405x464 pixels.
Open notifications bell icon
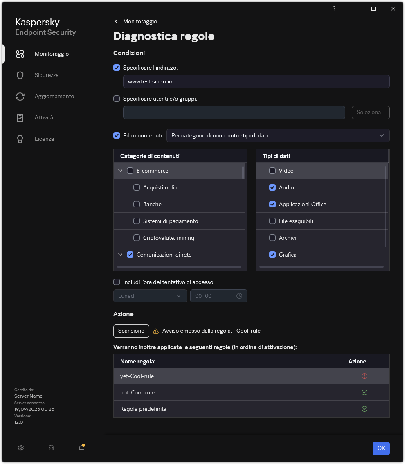point(81,448)
